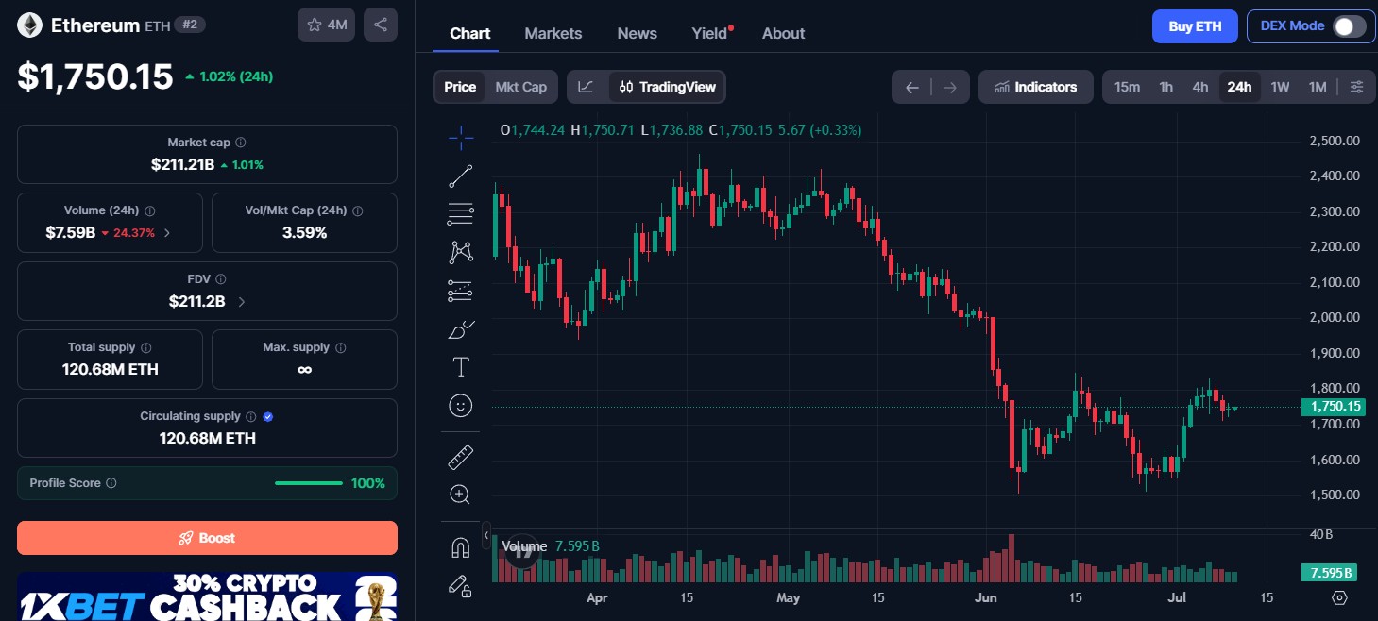Select the 24h interval
The width and height of the screenshot is (1378, 621).
[x=1239, y=87]
